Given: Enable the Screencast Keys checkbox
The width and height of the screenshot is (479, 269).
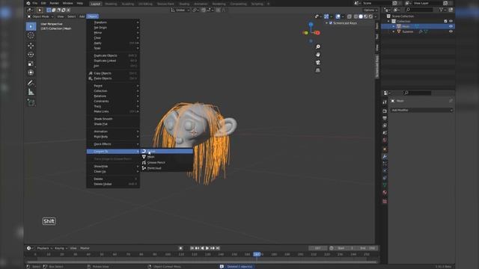Looking at the screenshot, I should (x=331, y=23).
